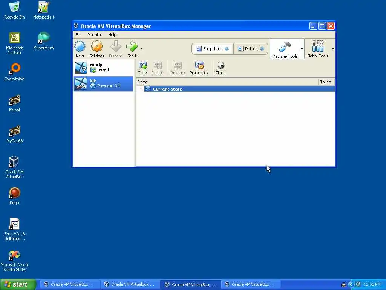The height and width of the screenshot is (290, 386).
Task: Expand Global Tools dropdown arrow
Action: [332, 49]
